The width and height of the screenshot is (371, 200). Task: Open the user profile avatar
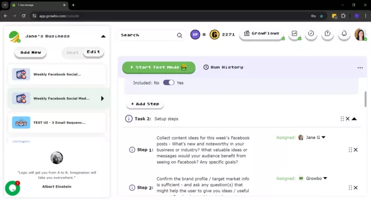click(x=360, y=34)
